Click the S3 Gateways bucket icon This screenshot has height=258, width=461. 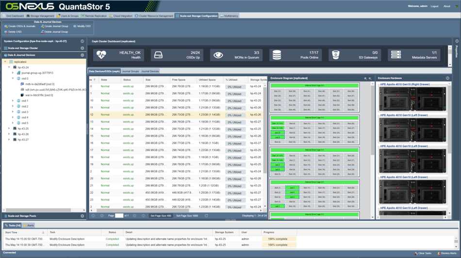click(335, 55)
